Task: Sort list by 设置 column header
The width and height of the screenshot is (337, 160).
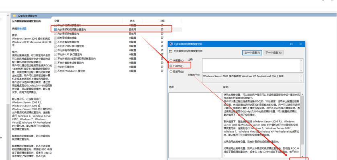Action: tap(57, 21)
